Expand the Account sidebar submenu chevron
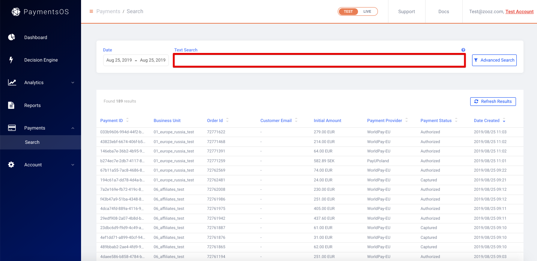 (73, 165)
